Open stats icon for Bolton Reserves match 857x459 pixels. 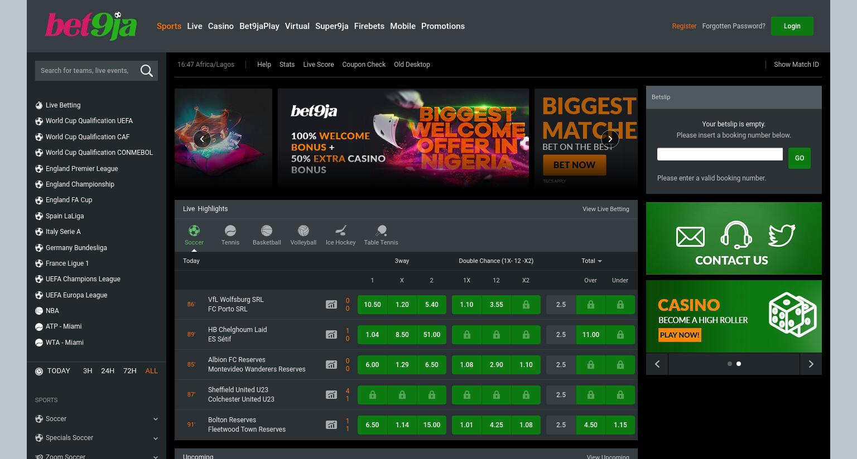click(x=331, y=424)
